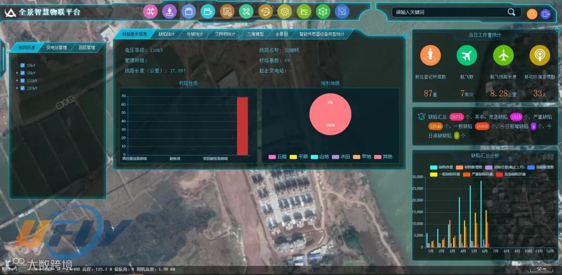Toggle 水田 legend swatch in pie chart
Image resolution: width=562 pixels, height=275 pixels.
[x=335, y=157]
